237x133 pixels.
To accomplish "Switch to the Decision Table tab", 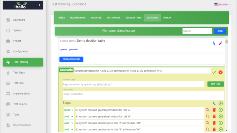I will 133,18.
